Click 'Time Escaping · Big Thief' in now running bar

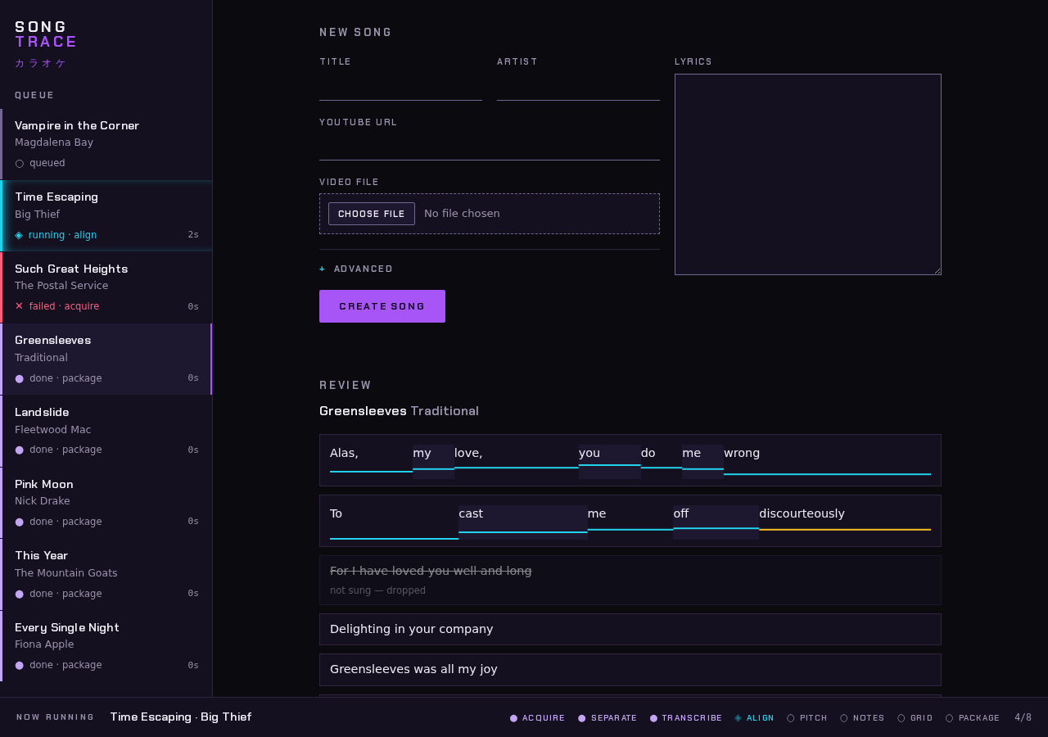[x=181, y=717]
